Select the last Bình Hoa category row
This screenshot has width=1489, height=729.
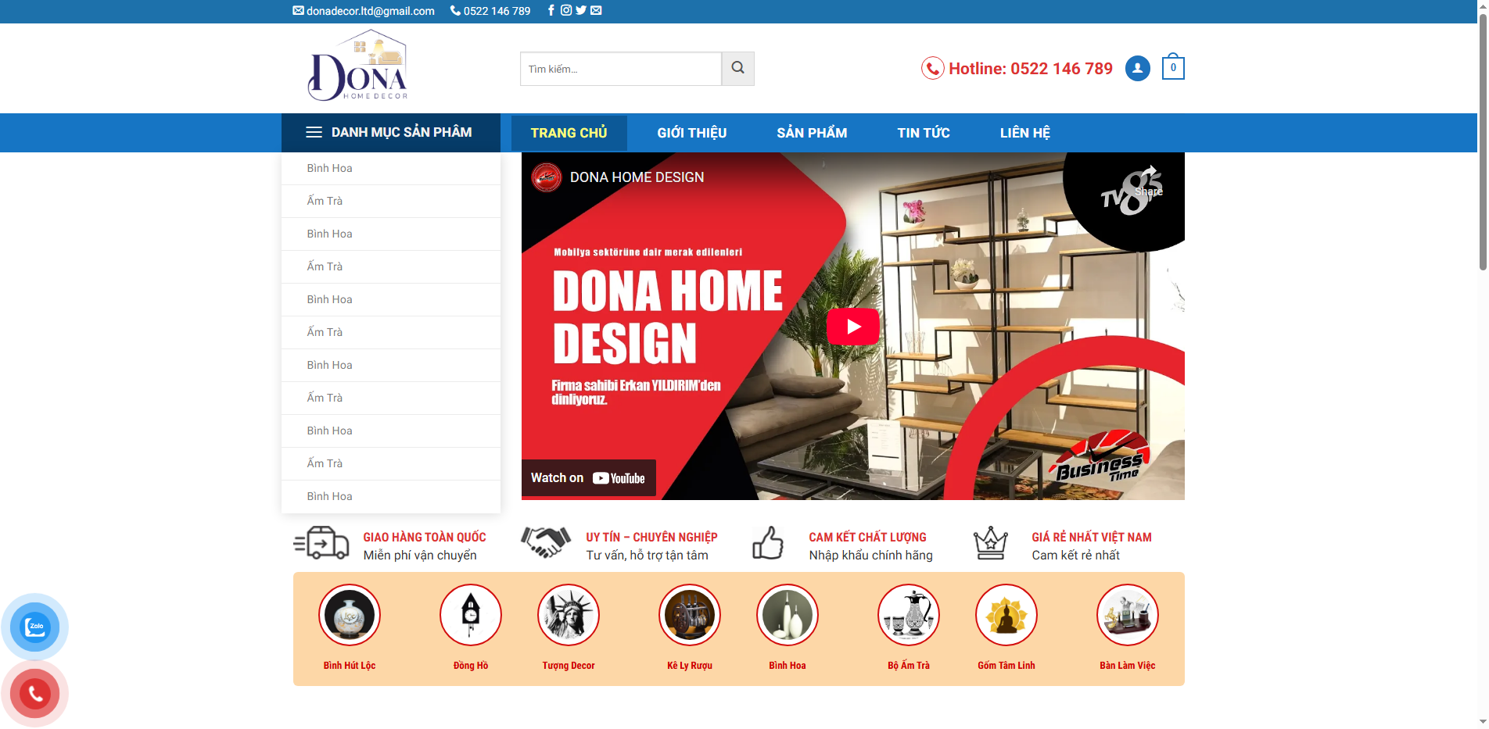[391, 496]
